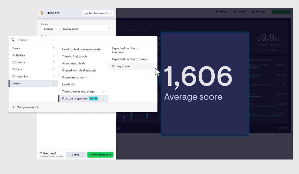Open the Need help? link
Image resolution: width=299 pixels, height=174 pixels.
pos(49,153)
